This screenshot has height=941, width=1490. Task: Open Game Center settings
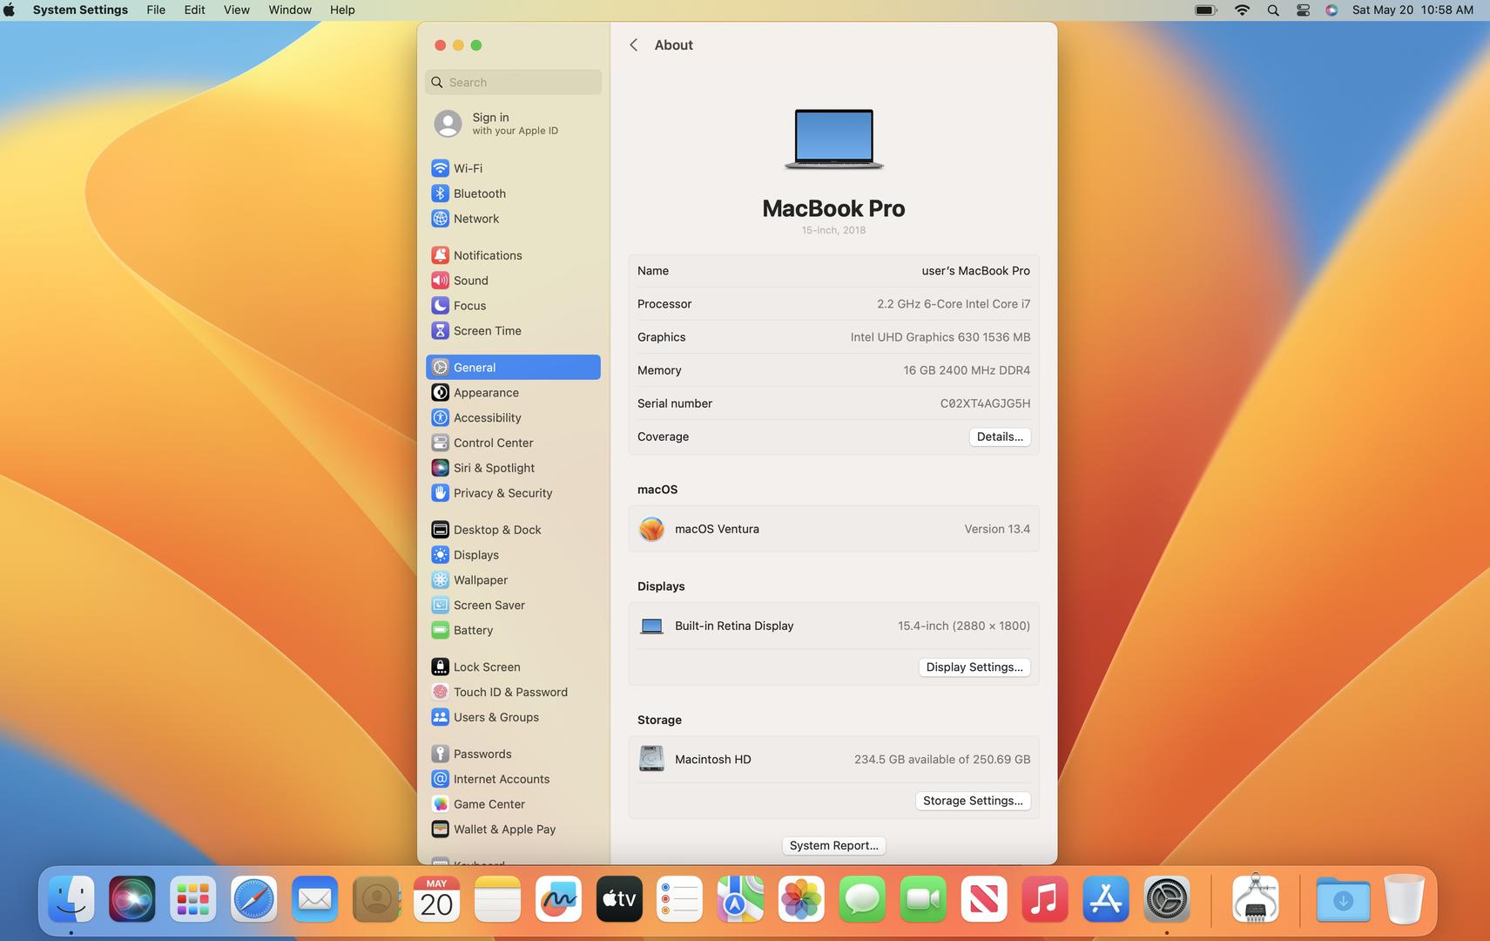pyautogui.click(x=513, y=805)
